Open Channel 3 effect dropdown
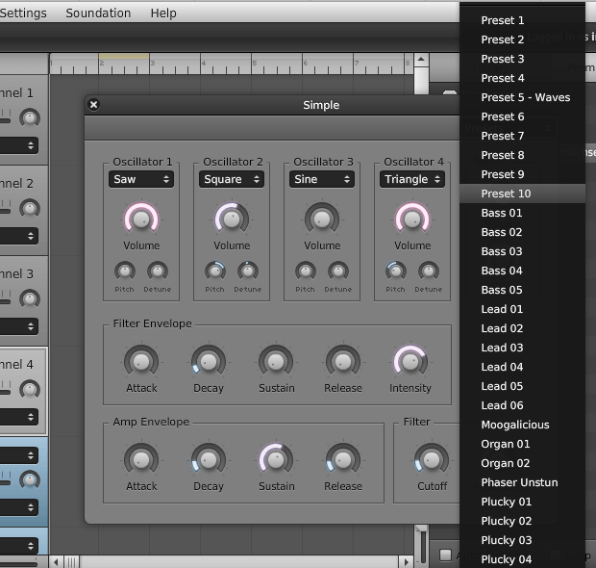 (x=19, y=326)
